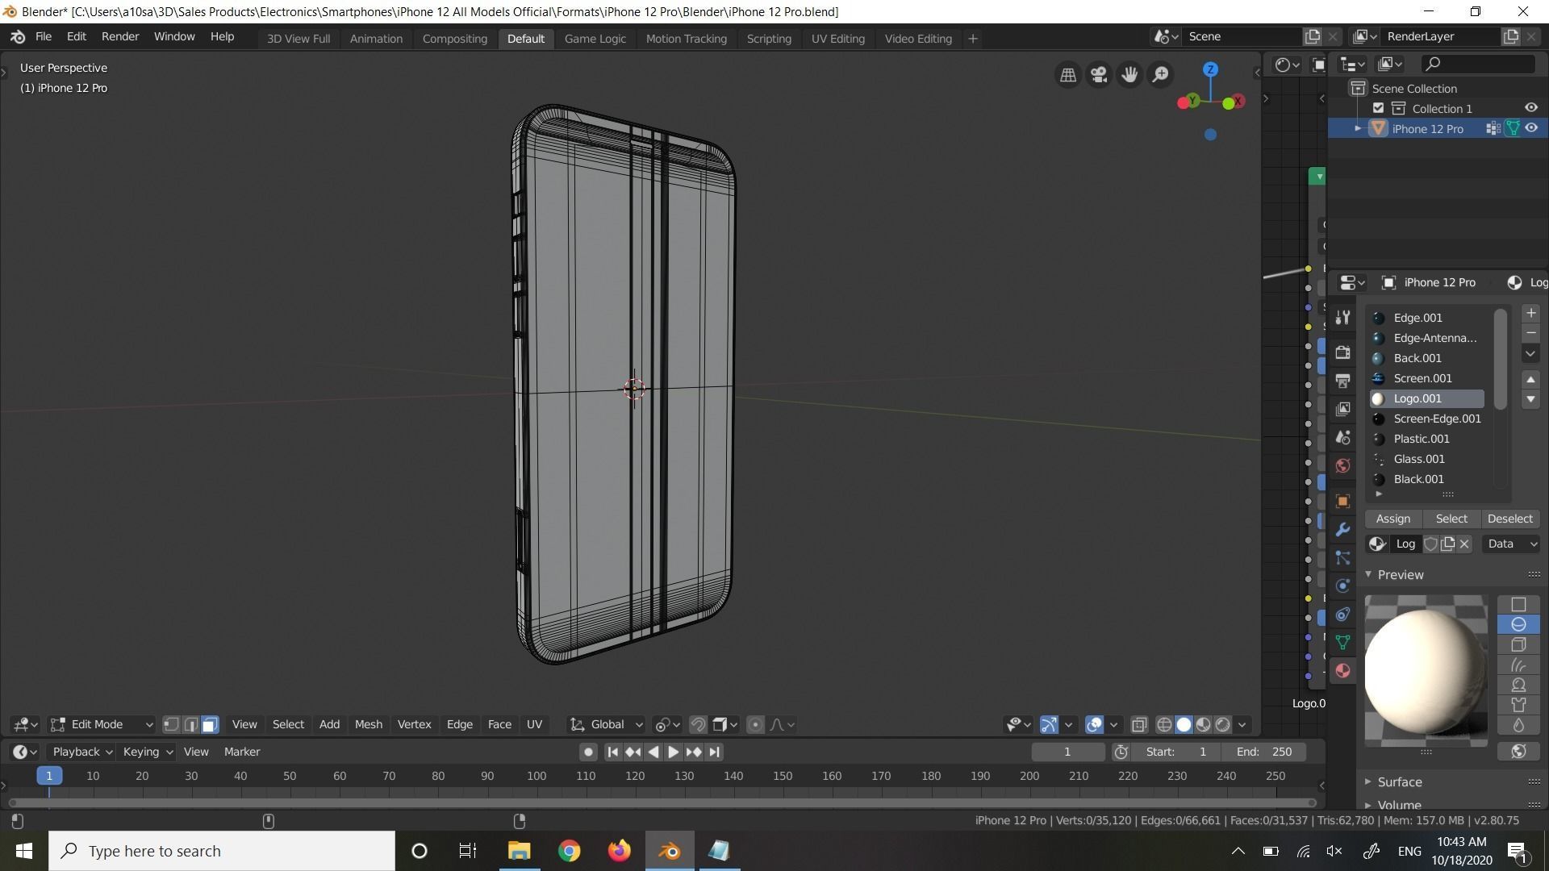Open the Object properties tab

click(1342, 501)
